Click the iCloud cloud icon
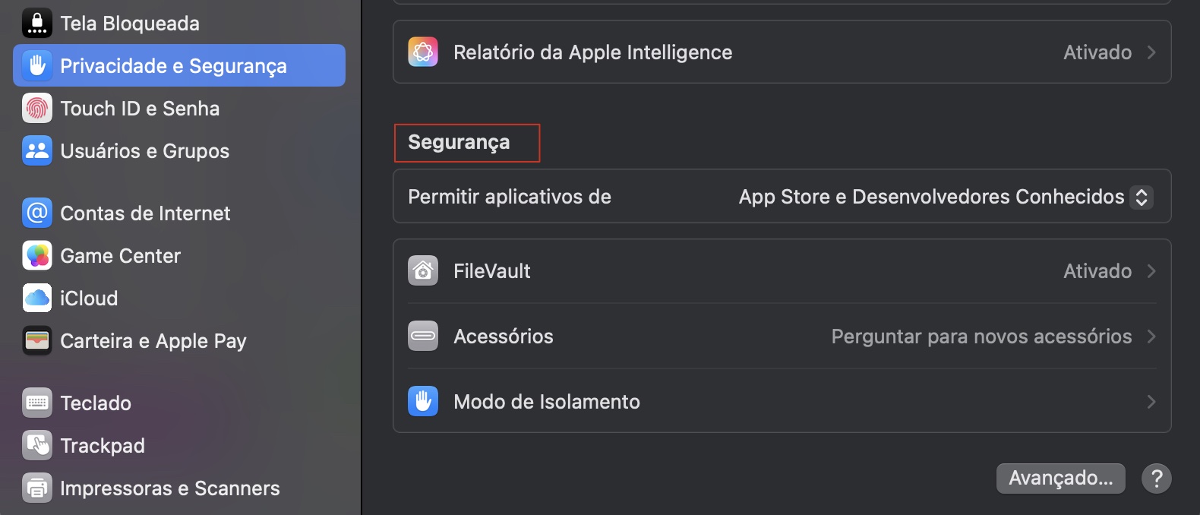The image size is (1200, 515). 36,298
